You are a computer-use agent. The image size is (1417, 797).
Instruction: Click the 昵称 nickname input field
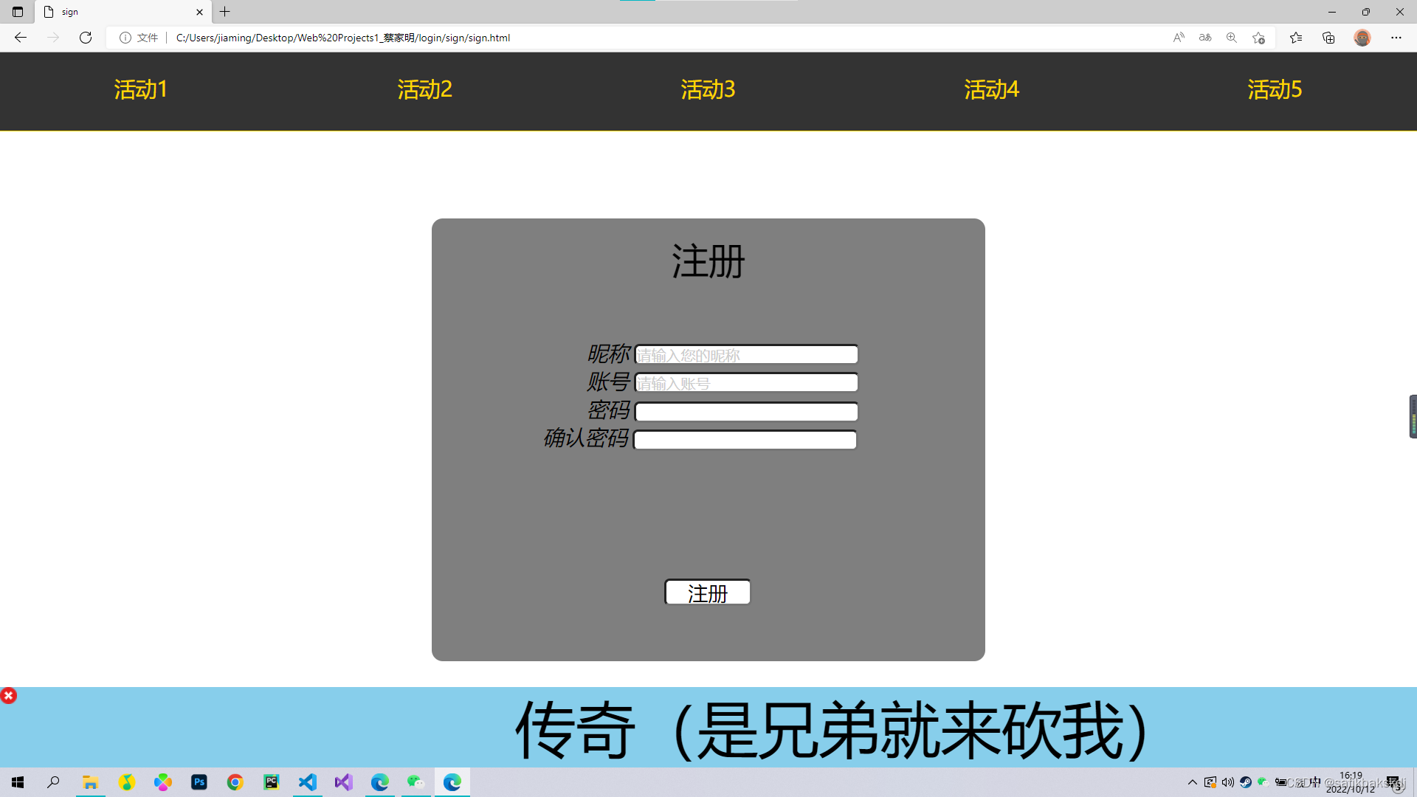point(746,355)
